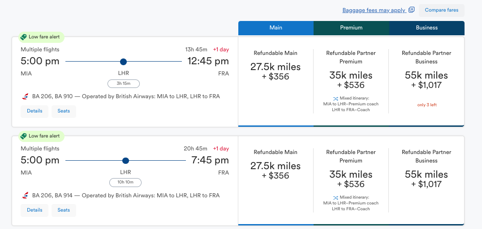View Seats for flight BA 206, BA 910
The height and width of the screenshot is (229, 482).
coord(64,111)
